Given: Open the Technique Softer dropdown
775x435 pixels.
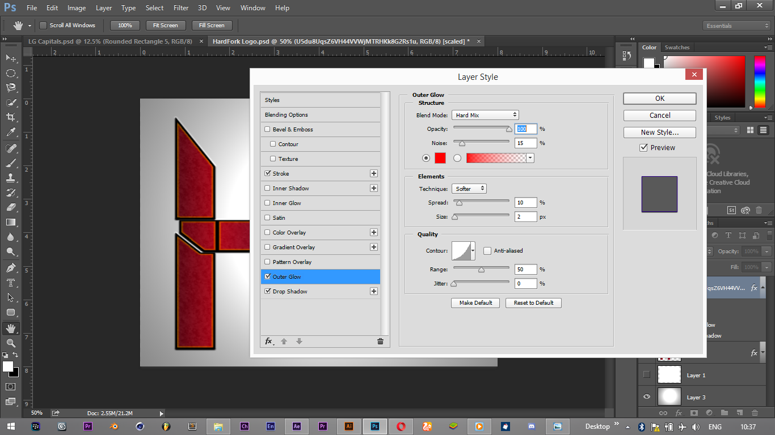Looking at the screenshot, I should (x=469, y=189).
